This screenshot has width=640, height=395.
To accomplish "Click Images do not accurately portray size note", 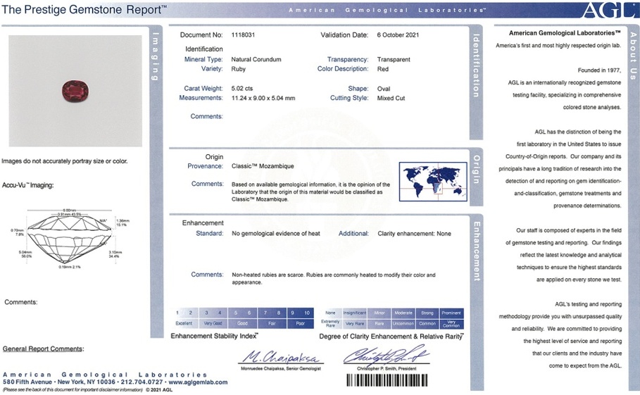I will [65, 161].
